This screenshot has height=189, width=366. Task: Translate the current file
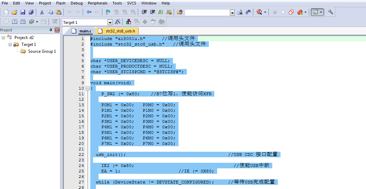[x=6, y=22]
